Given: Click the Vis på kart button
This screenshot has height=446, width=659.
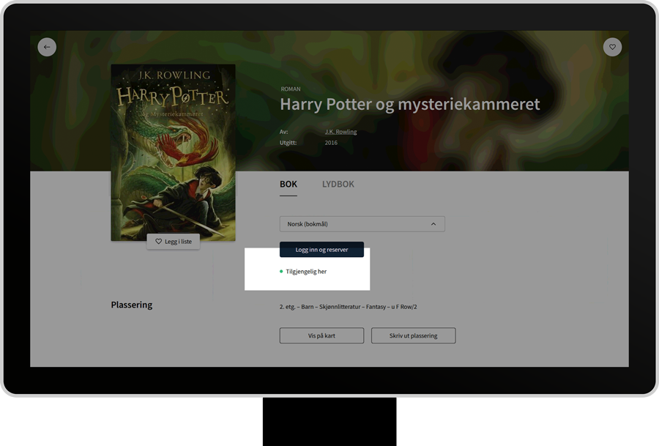Looking at the screenshot, I should click(321, 335).
